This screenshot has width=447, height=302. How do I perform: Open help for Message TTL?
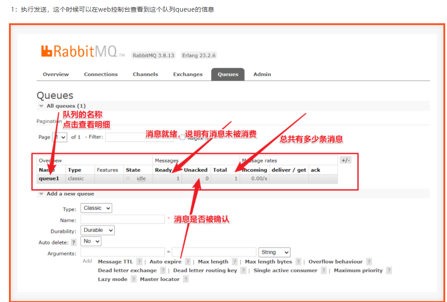139,262
